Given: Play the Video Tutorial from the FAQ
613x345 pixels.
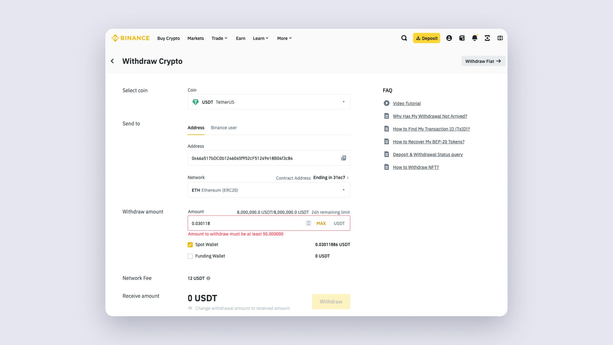Looking at the screenshot, I should (x=407, y=103).
